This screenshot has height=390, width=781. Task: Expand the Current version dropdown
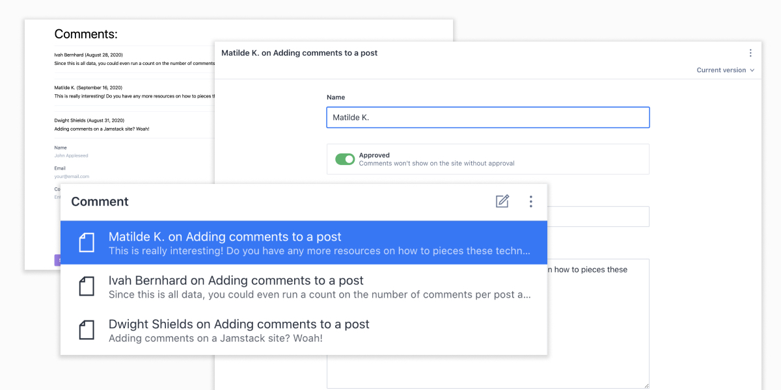(725, 70)
